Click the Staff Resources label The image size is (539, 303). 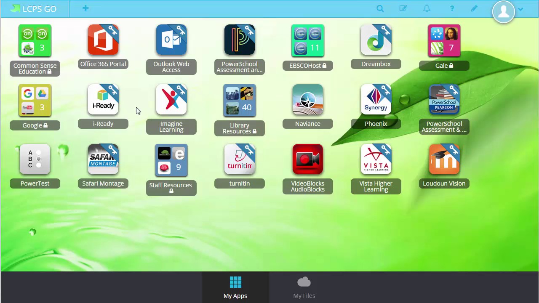pos(171,188)
